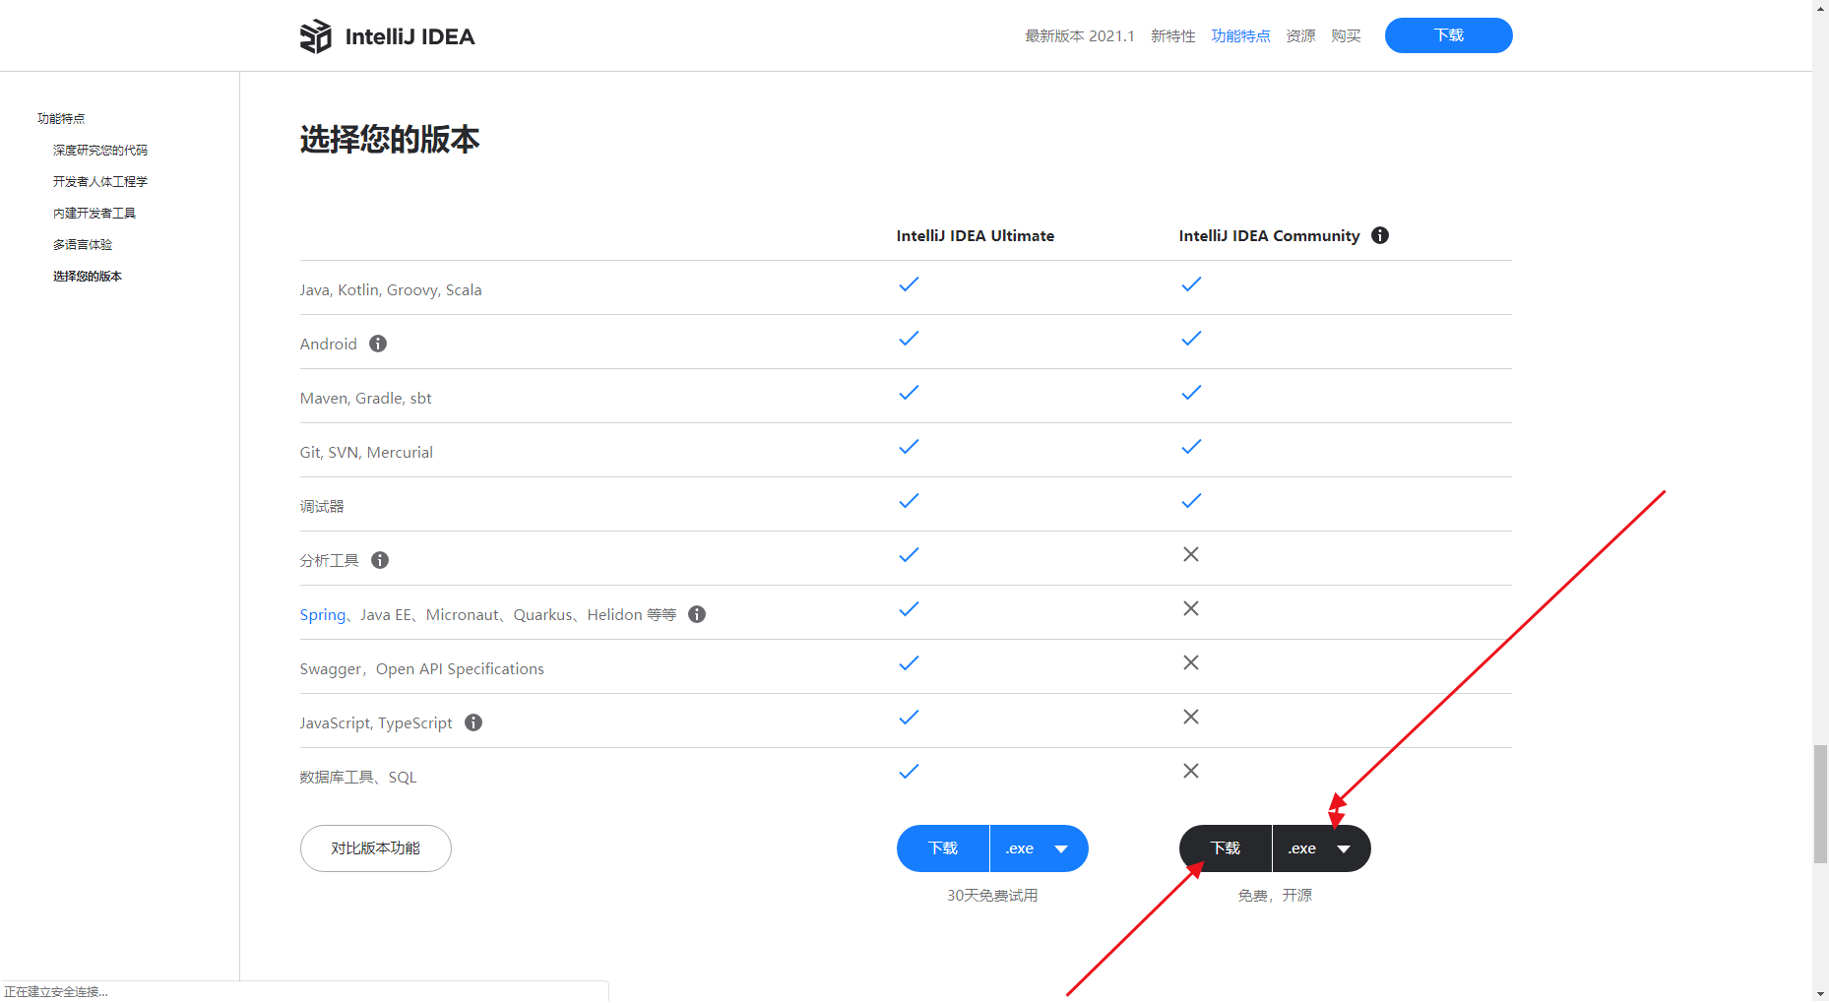
Task: Click the 对比版本功能 button
Action: tap(376, 848)
